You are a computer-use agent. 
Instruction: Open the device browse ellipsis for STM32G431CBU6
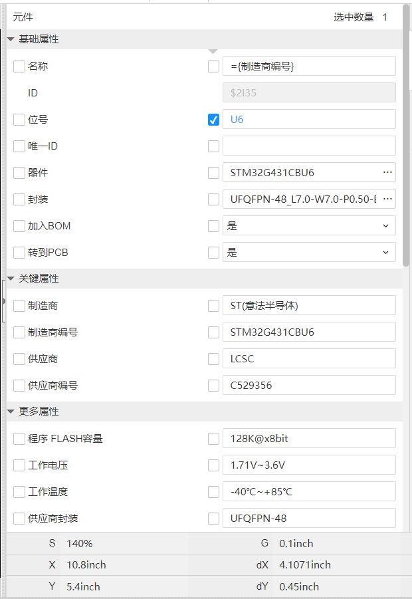(387, 173)
